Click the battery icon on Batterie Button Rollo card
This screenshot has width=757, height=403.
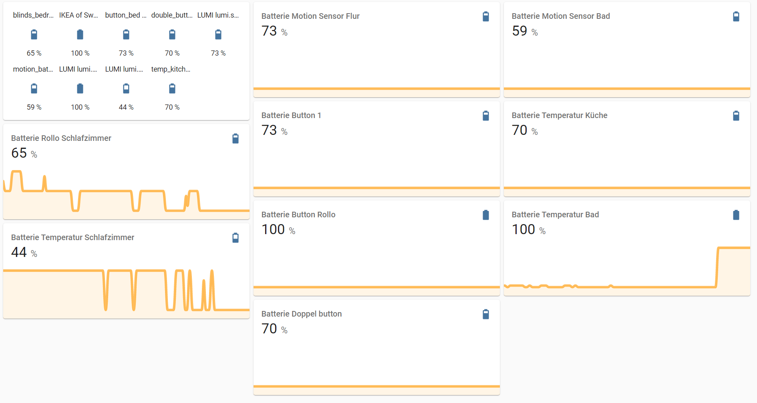click(x=485, y=215)
